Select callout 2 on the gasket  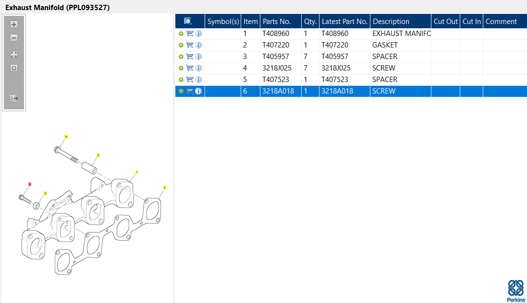165,187
